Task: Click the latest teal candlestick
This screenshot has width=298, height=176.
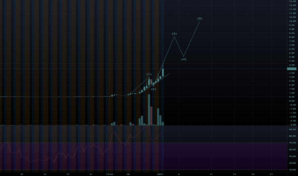Action: [x=163, y=73]
